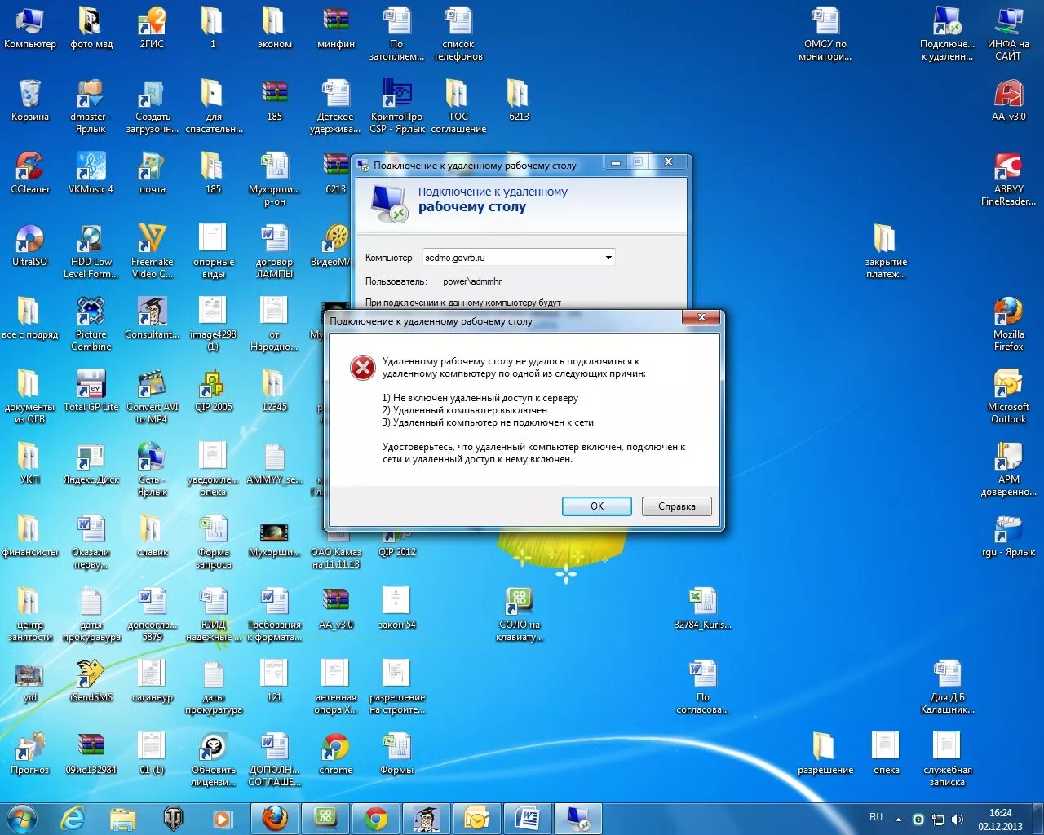
Task: Launch Internet Explorer from taskbar
Action: tap(73, 818)
